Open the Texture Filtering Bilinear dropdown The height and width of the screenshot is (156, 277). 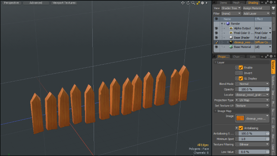252,144
